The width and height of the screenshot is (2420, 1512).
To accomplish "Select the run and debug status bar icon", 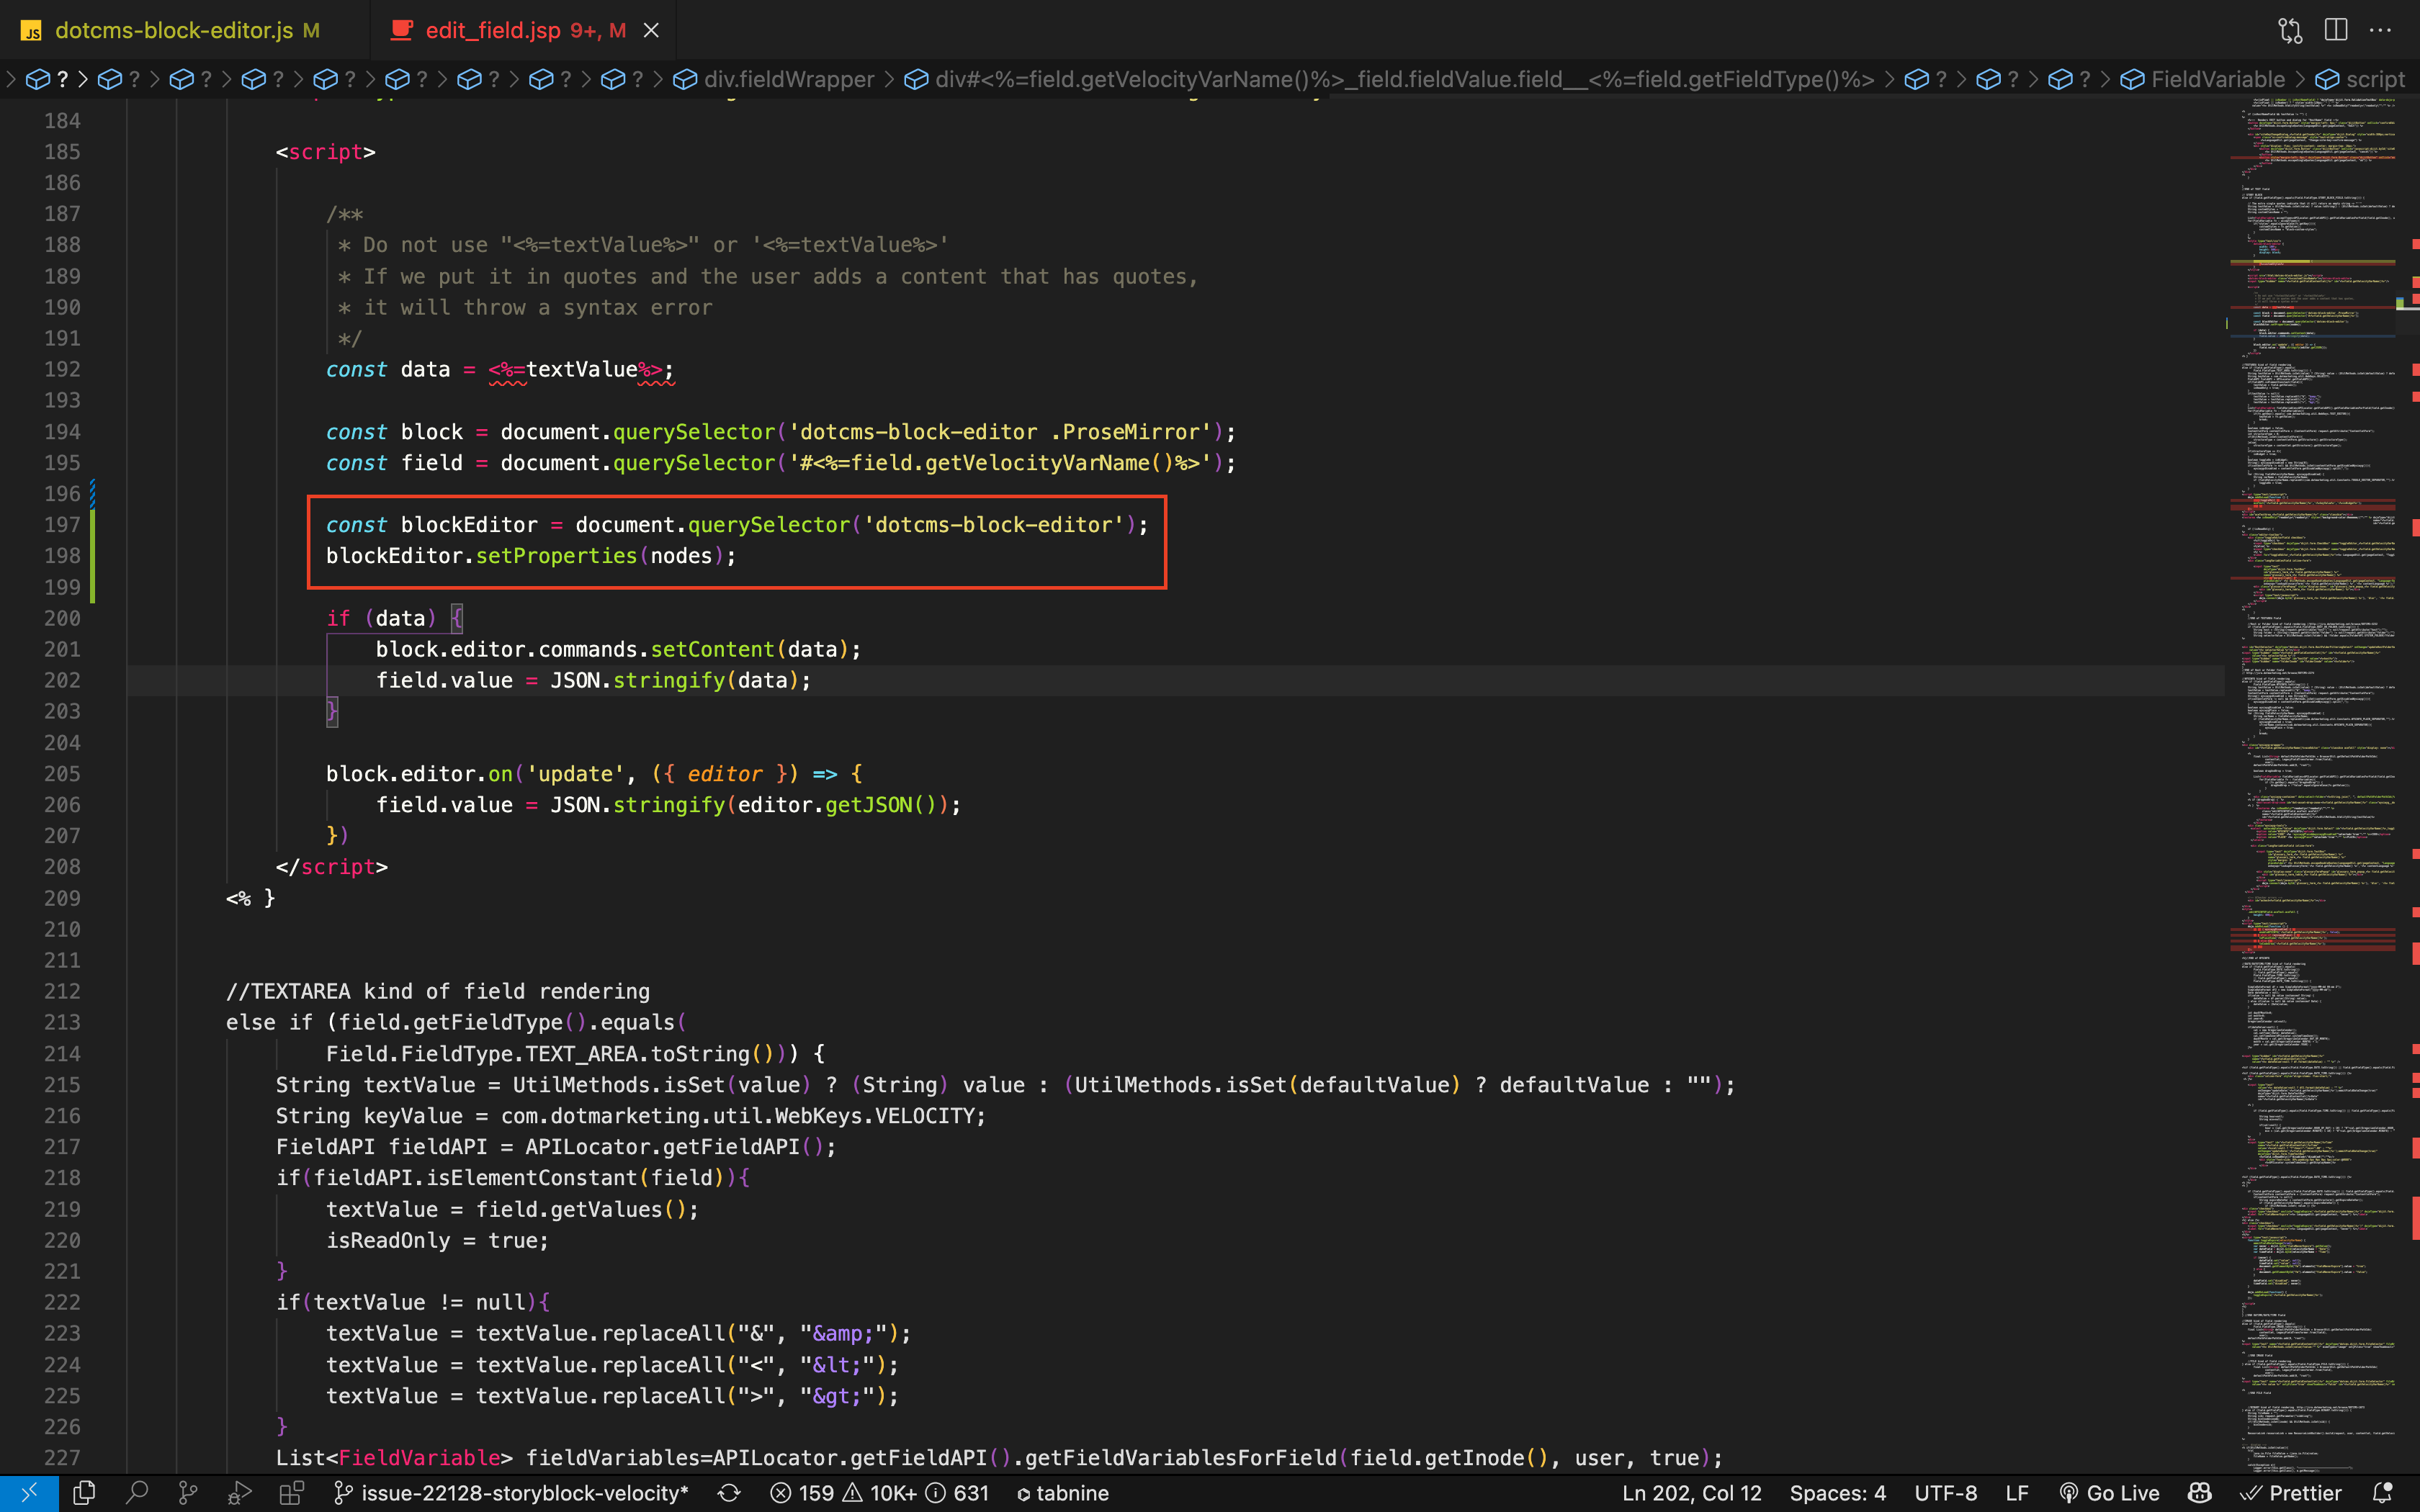I will (x=240, y=1492).
